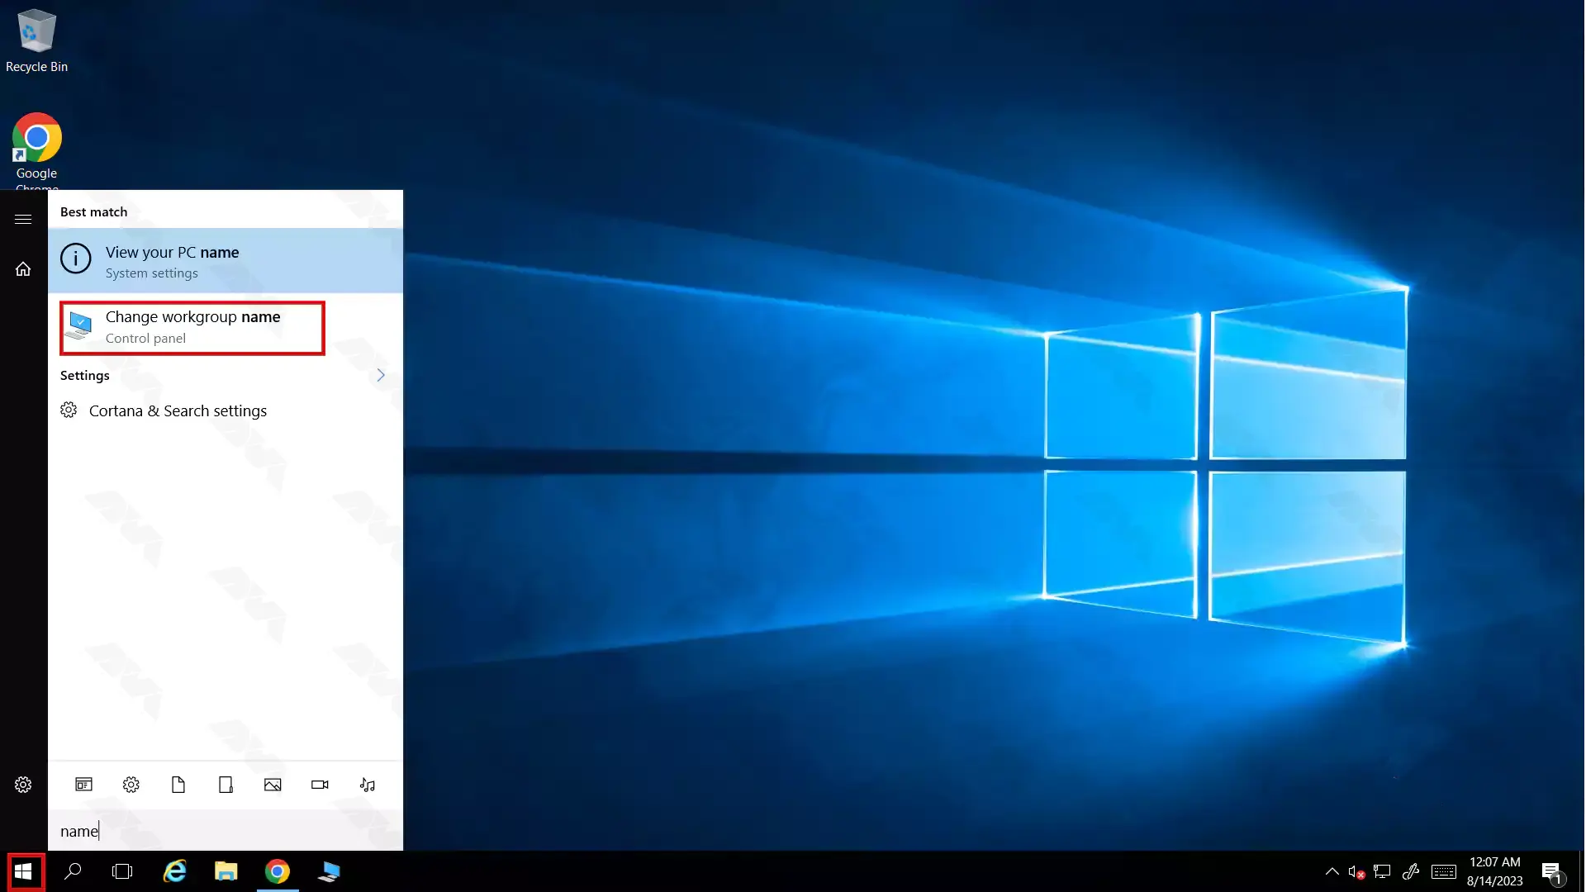
Task: Click the photos filter icon
Action: tap(273, 784)
